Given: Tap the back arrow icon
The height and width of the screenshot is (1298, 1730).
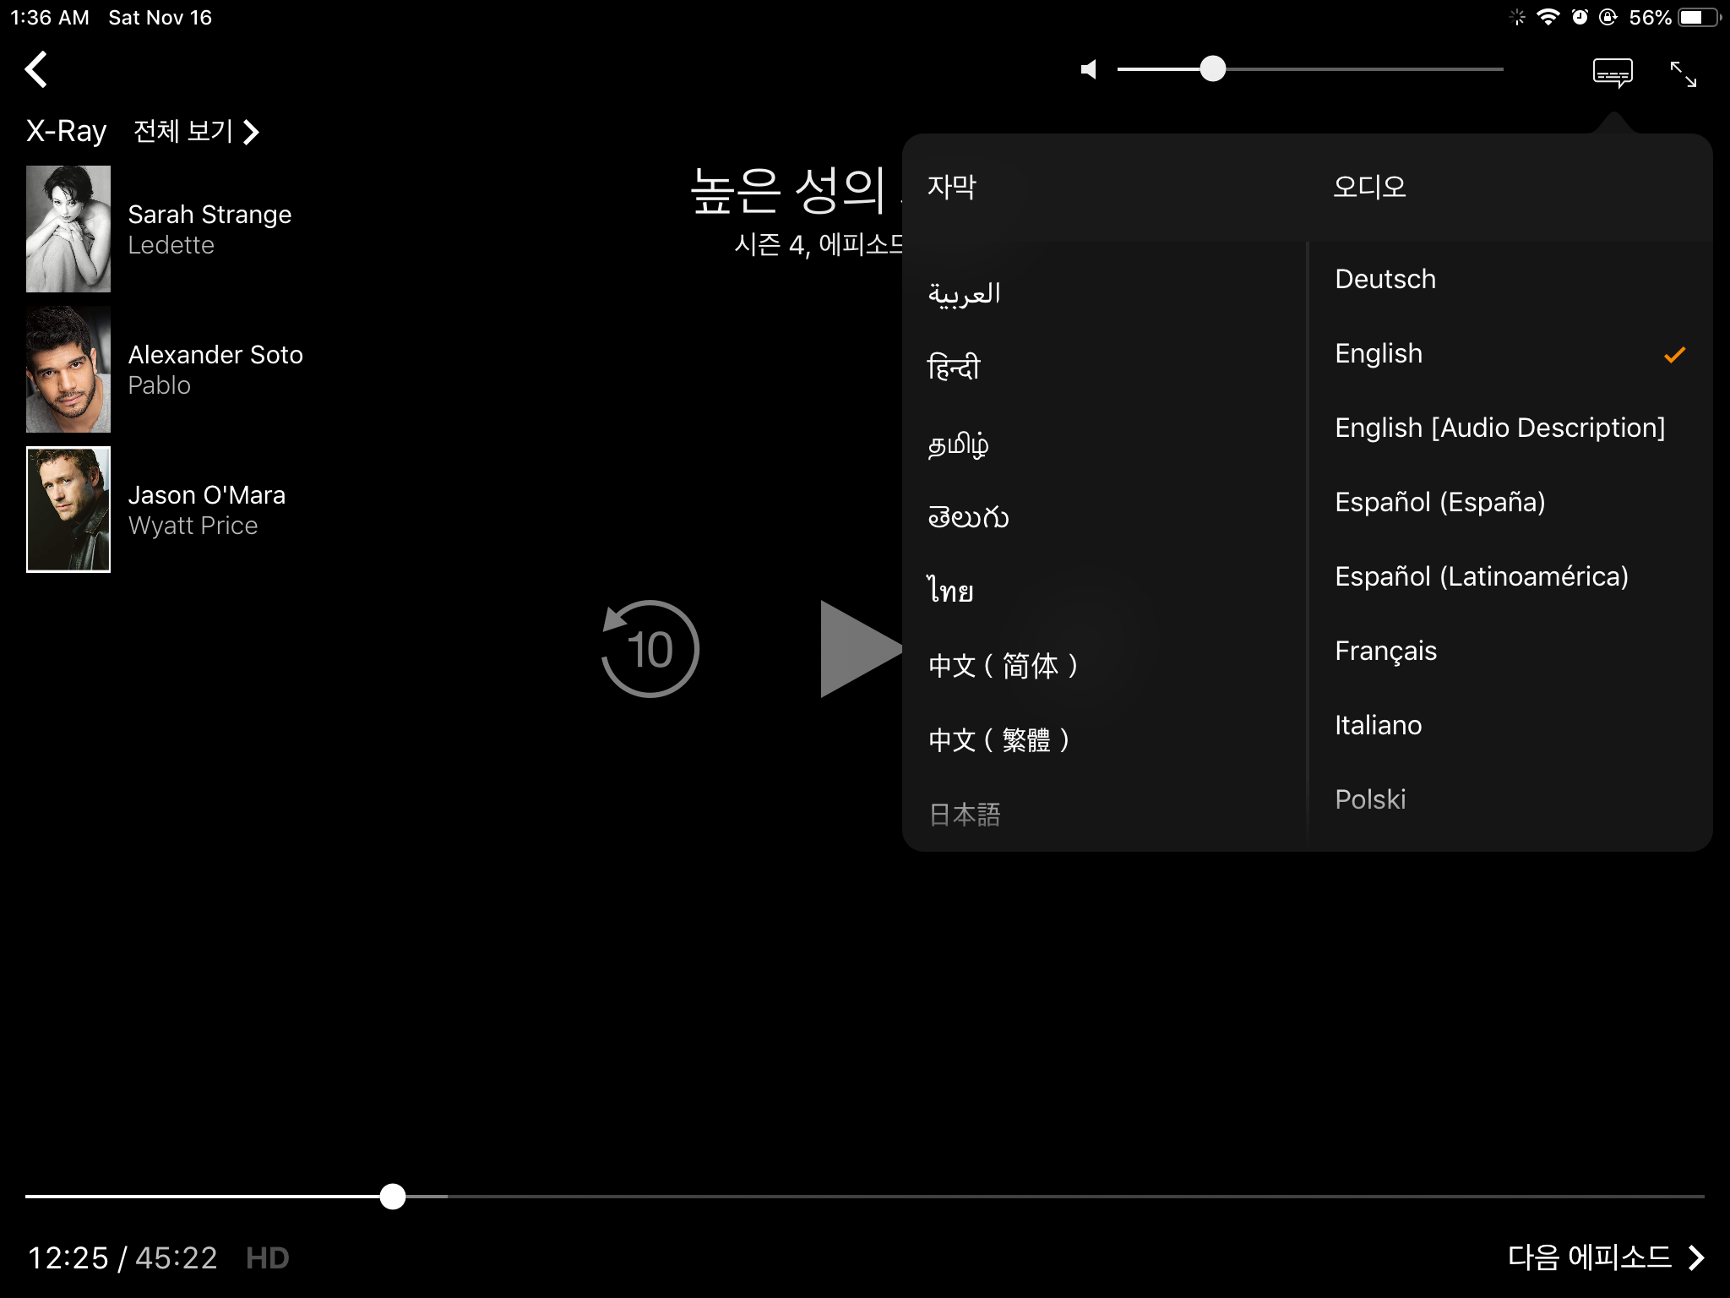Looking at the screenshot, I should click(x=36, y=69).
